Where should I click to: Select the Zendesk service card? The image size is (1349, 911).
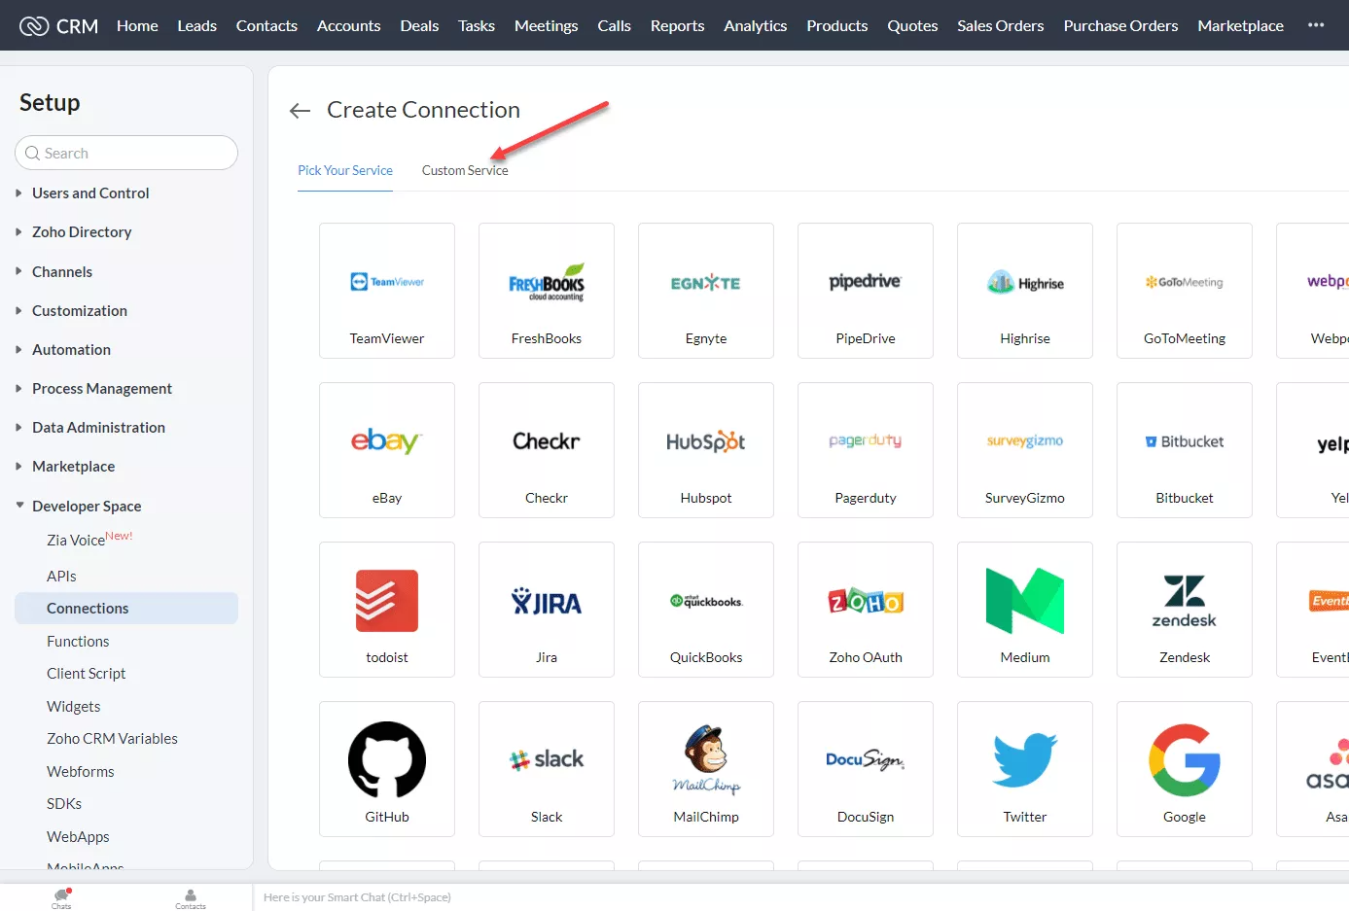1185,610
